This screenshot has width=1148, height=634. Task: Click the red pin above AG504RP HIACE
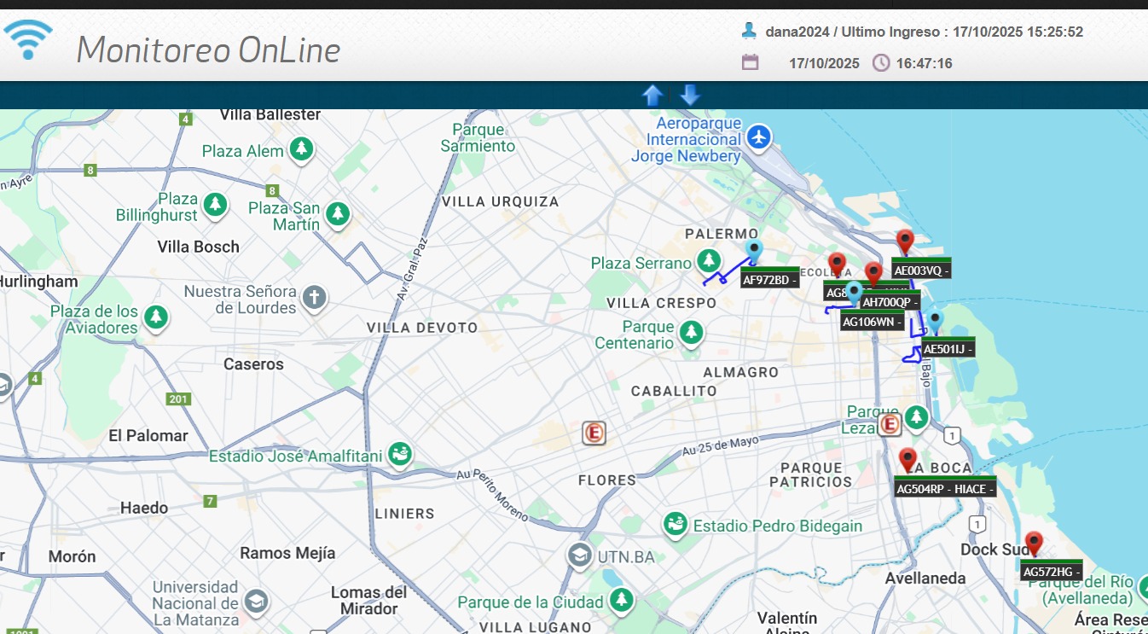(x=907, y=459)
